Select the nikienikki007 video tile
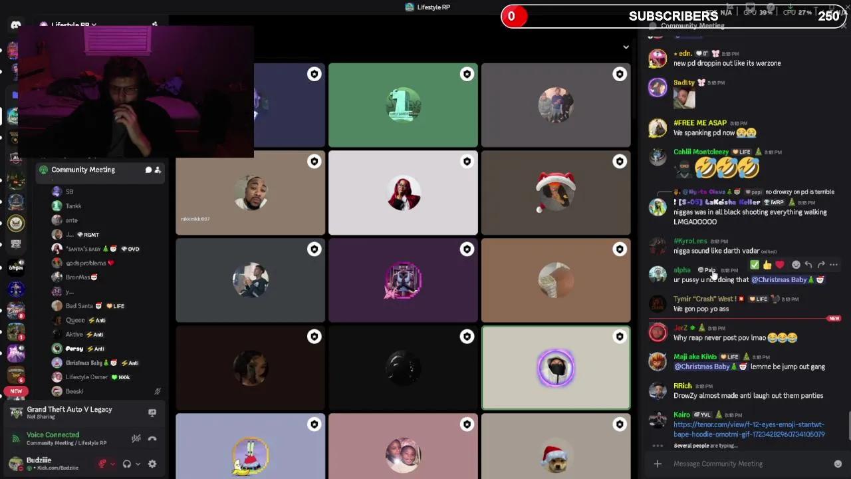Viewport: 851px width, 479px height. click(x=251, y=193)
